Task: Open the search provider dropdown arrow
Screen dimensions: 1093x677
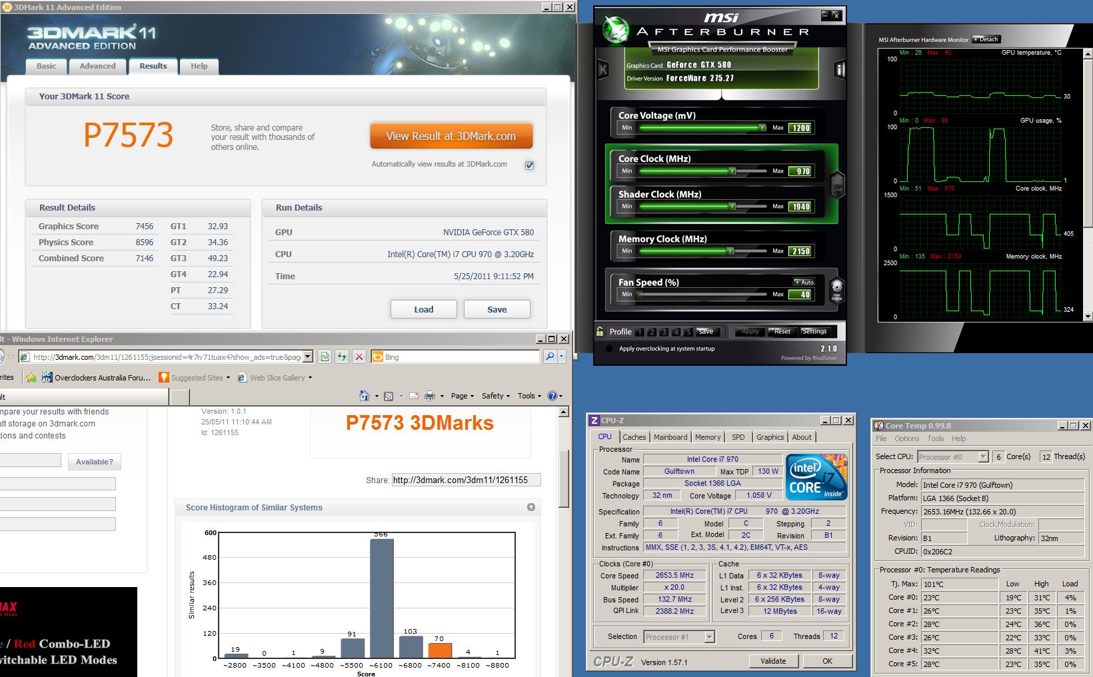Action: [561, 356]
